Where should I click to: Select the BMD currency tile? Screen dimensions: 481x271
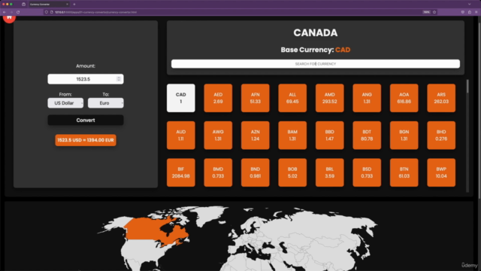point(218,172)
